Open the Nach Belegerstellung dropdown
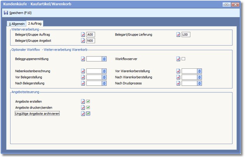The height and width of the screenshot is (158, 245). point(104,83)
